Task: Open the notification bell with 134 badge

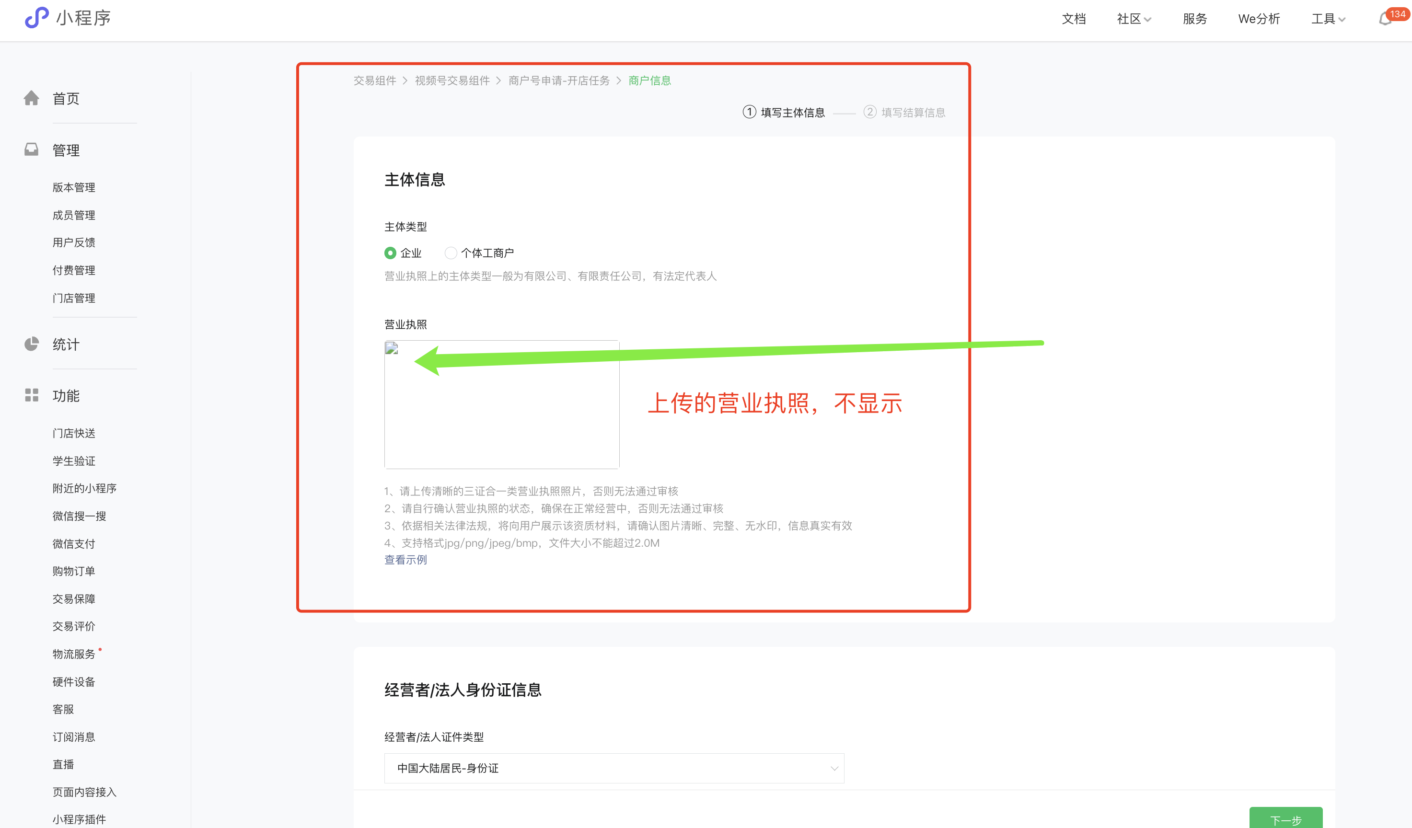Action: pyautogui.click(x=1386, y=19)
